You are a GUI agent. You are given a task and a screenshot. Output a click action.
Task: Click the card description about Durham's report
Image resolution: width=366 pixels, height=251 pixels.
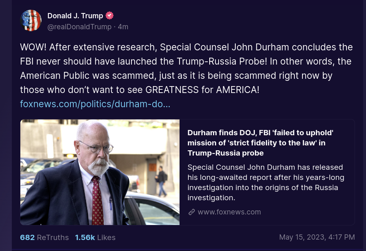266,182
